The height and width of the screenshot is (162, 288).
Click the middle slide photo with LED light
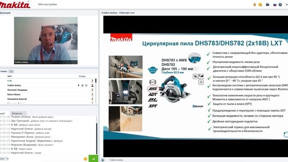[126, 92]
